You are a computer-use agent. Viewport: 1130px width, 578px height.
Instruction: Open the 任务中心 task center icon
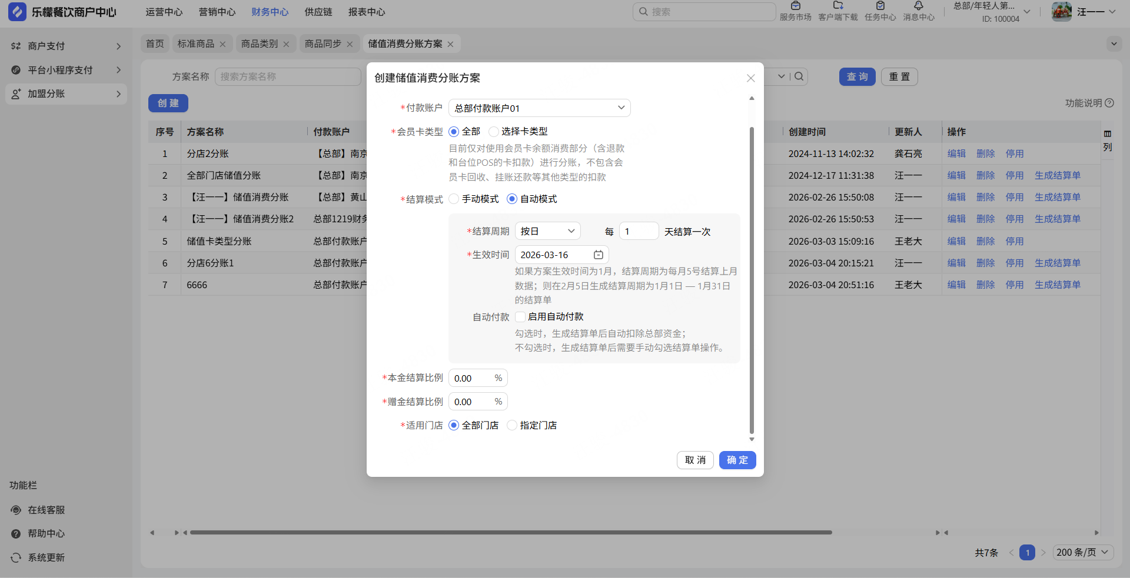[880, 6]
